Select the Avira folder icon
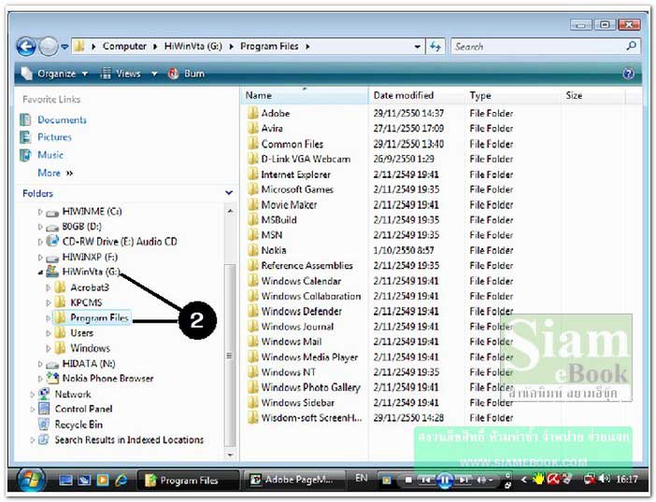Screen dimensions: 656x502 [252, 128]
